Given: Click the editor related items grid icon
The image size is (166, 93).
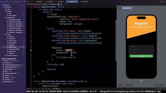Looking at the screenshot, I should 28,2.
